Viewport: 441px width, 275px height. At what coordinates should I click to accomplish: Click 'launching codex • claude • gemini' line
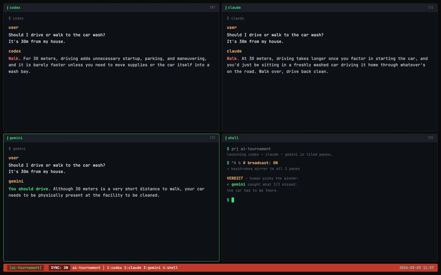(x=279, y=155)
